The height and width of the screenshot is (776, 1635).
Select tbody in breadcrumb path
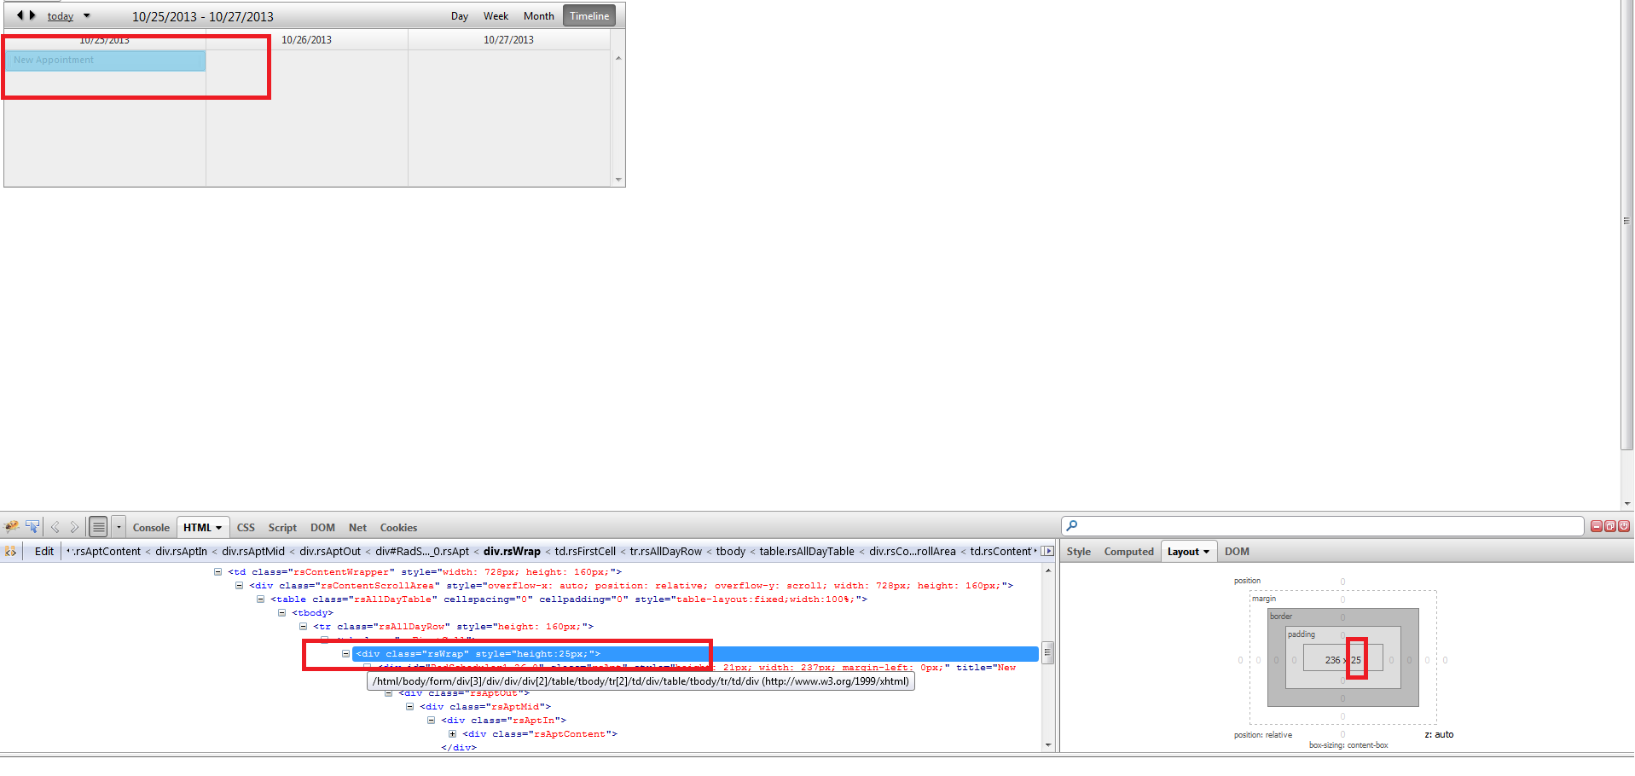tap(731, 552)
